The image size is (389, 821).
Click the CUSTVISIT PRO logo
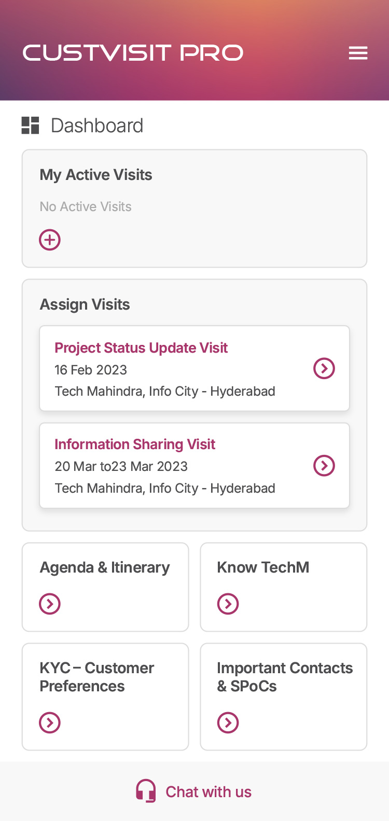[x=133, y=53]
